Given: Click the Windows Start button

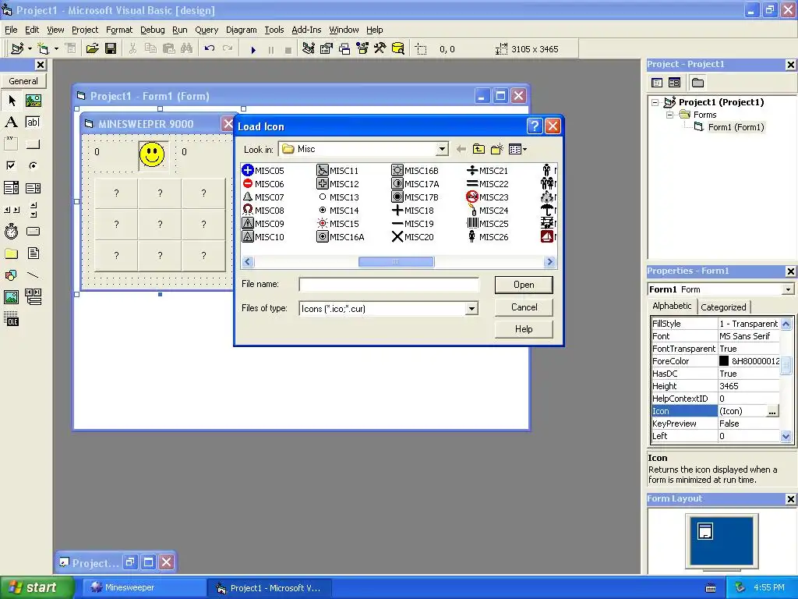Looking at the screenshot, I should 36,587.
